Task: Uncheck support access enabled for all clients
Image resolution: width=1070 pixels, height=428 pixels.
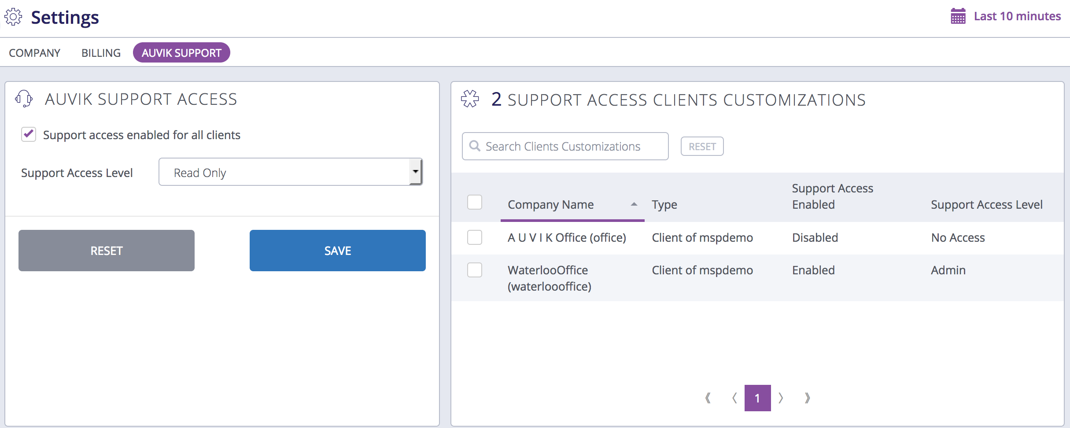Action: click(28, 134)
